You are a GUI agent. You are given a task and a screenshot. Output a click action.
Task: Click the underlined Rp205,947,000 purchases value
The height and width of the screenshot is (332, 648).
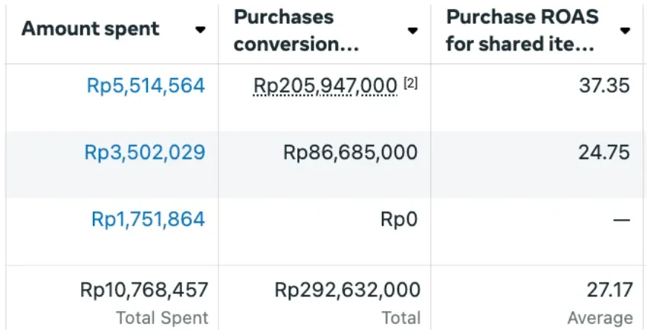tap(325, 86)
